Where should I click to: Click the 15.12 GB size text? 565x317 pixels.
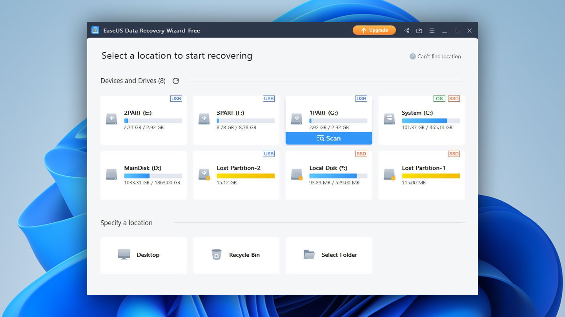pyautogui.click(x=227, y=183)
